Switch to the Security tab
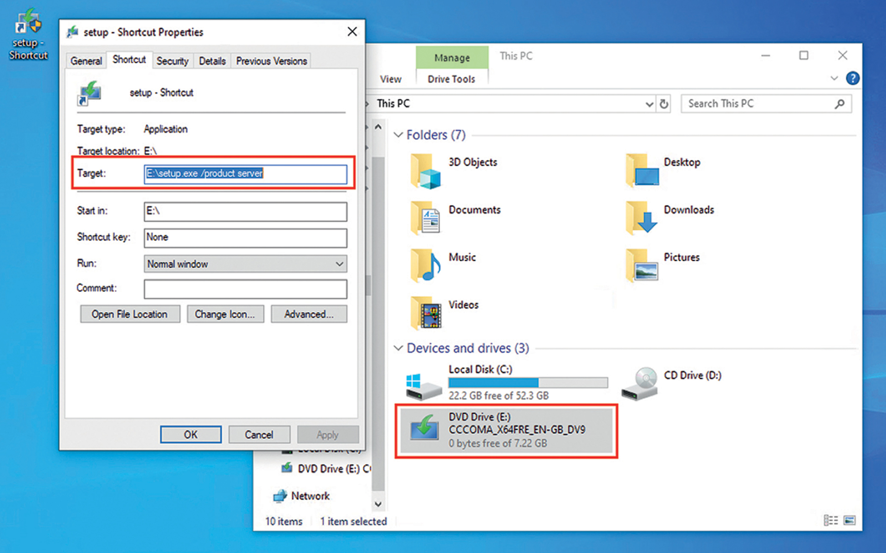Screen dimensions: 886x553 point(172,61)
